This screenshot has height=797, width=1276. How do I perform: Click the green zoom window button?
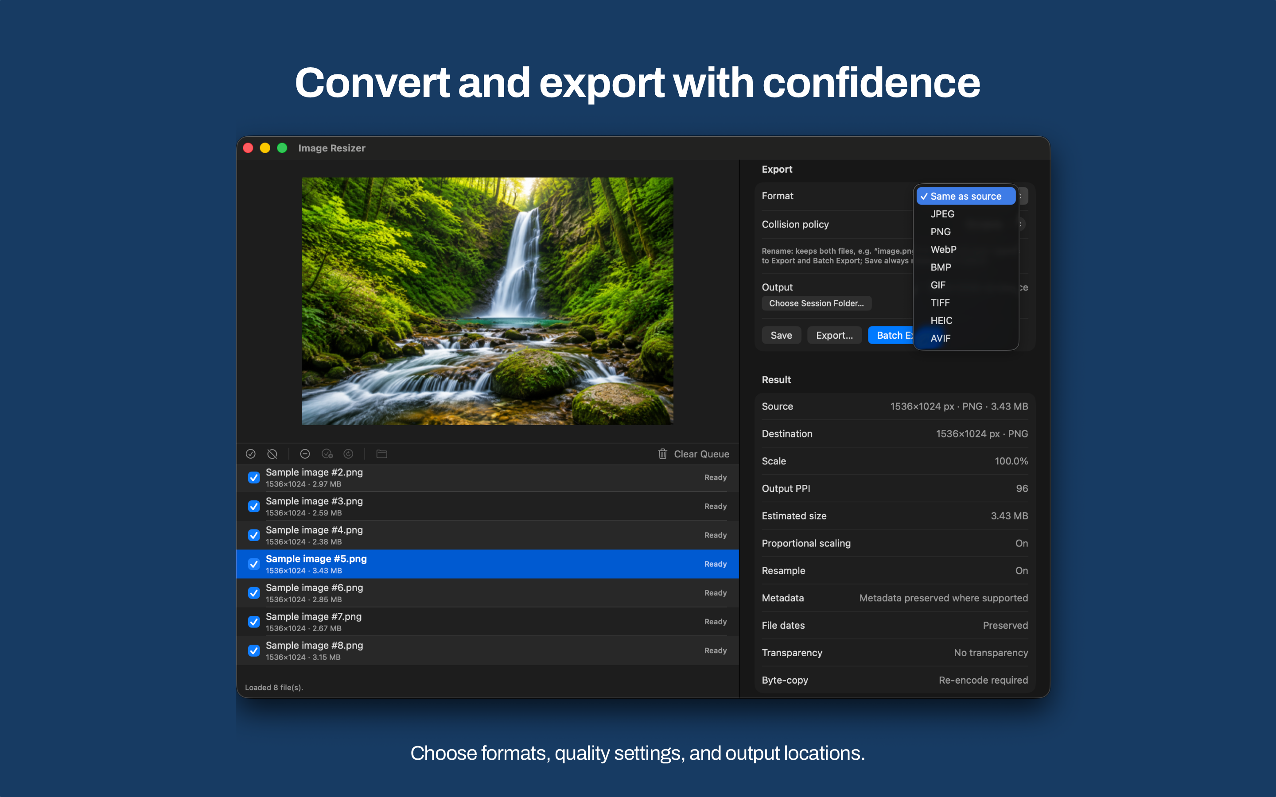(282, 148)
